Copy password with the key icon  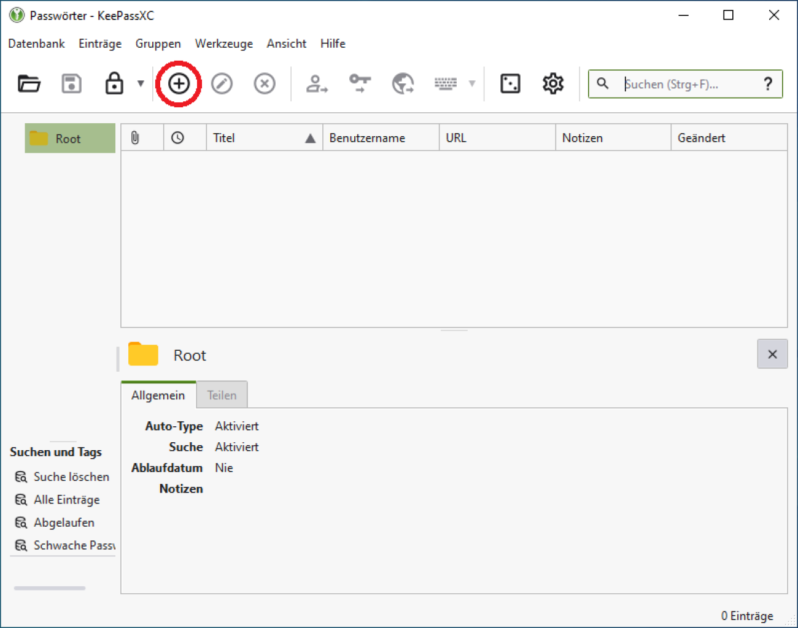point(360,83)
